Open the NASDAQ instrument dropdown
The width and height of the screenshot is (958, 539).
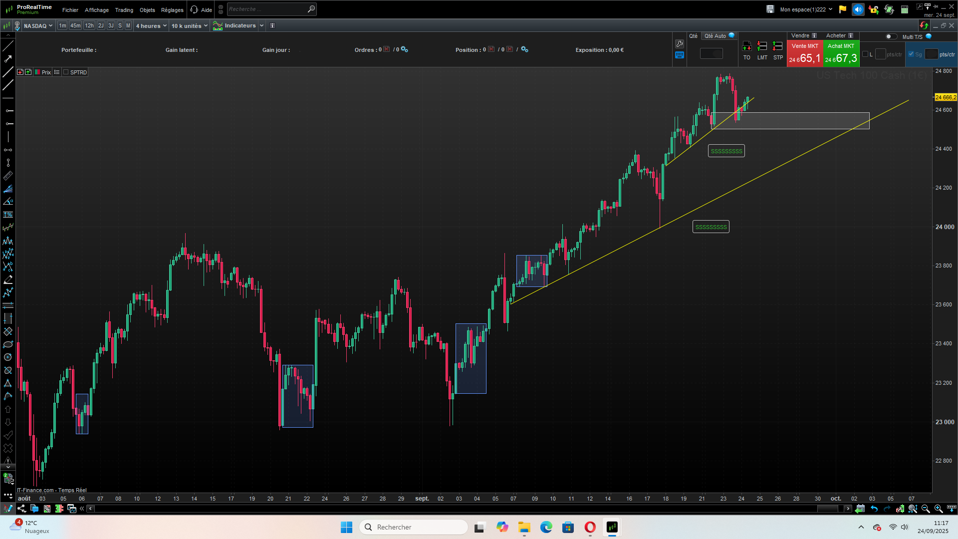[x=38, y=25]
